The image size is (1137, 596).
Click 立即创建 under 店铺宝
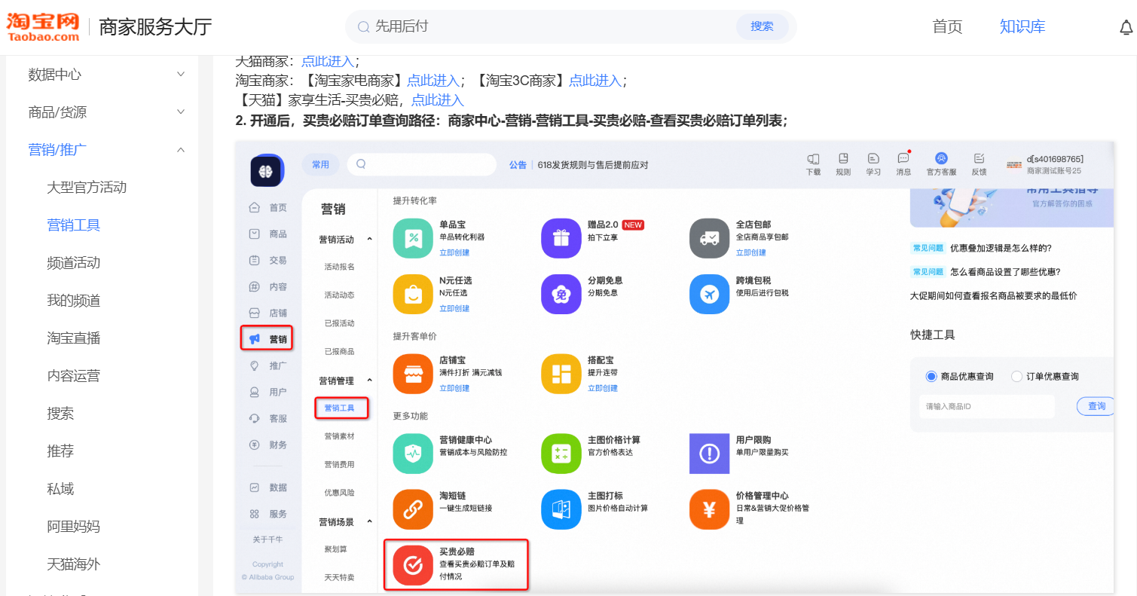click(x=454, y=388)
